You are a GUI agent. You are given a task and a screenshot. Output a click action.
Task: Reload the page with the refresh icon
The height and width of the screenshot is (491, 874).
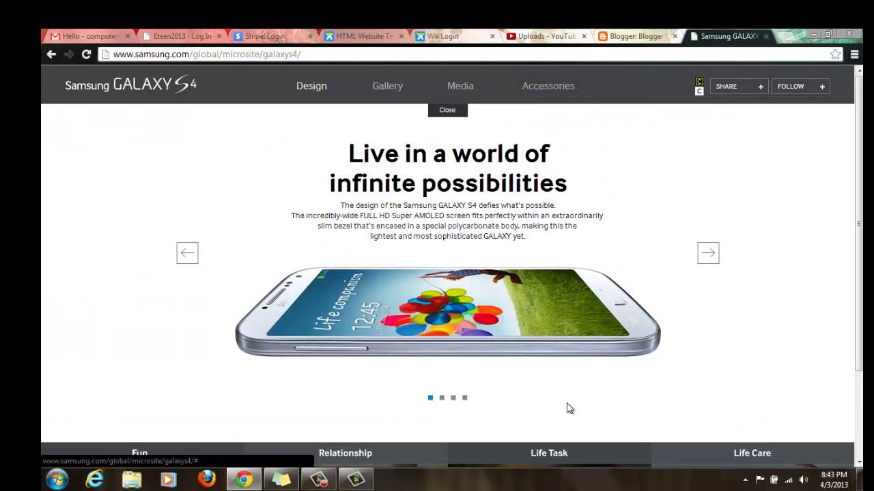click(86, 55)
